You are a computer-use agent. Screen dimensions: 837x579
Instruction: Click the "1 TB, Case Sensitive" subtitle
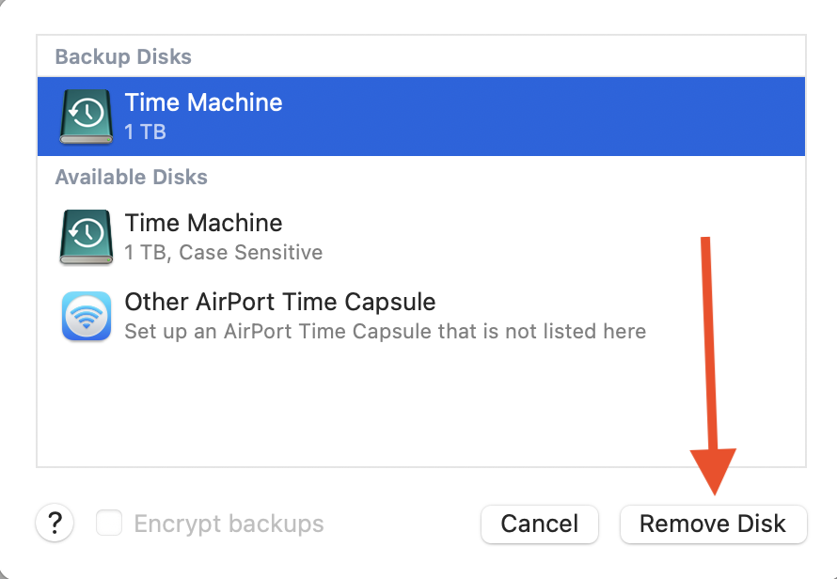tap(223, 253)
